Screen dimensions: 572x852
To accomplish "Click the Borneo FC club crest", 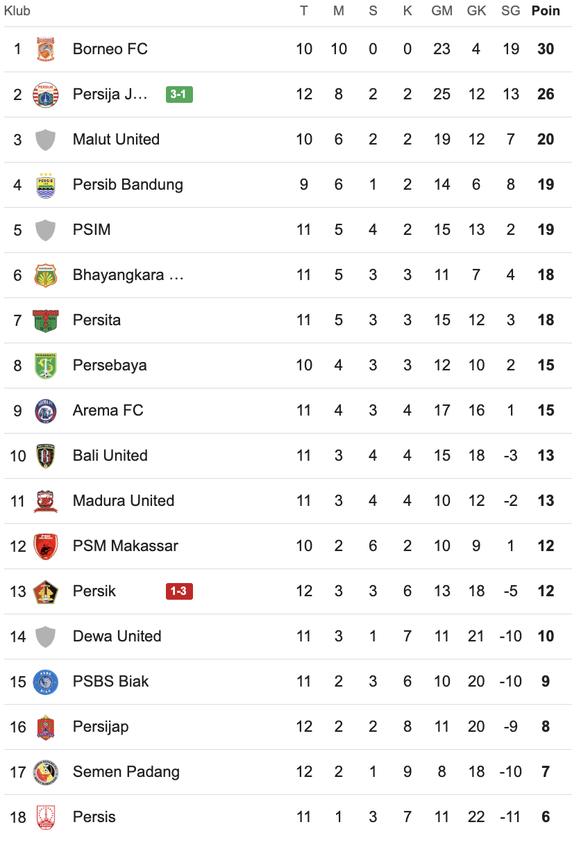I will [46, 49].
